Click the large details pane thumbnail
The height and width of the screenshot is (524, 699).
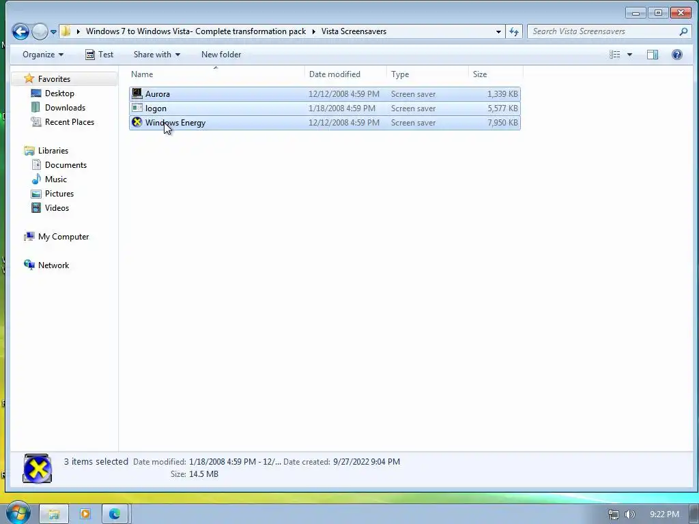click(x=37, y=468)
